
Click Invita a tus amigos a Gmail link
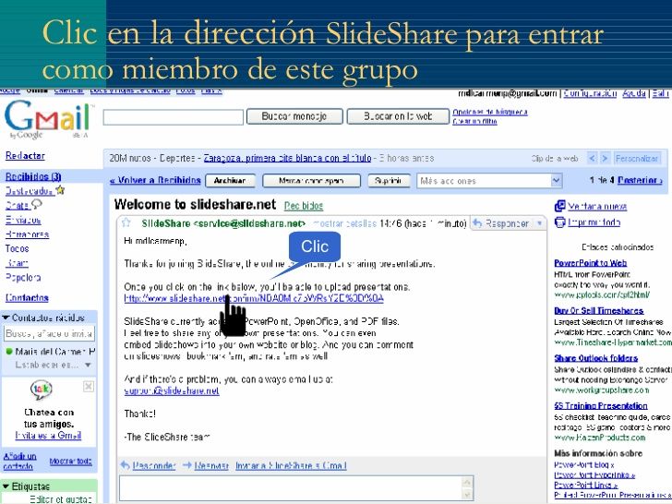[x=48, y=436]
